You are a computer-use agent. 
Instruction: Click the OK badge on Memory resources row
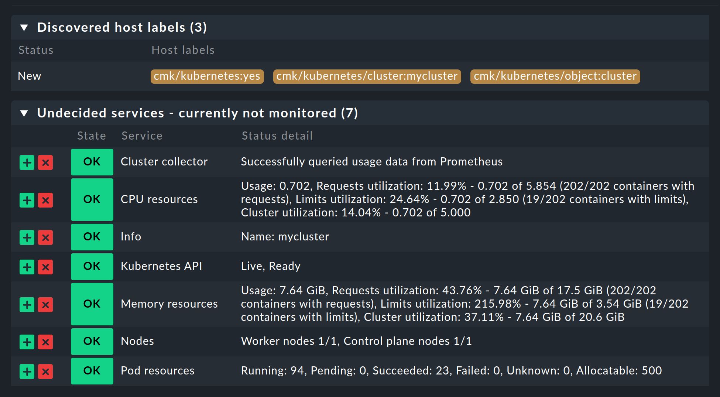pos(92,304)
